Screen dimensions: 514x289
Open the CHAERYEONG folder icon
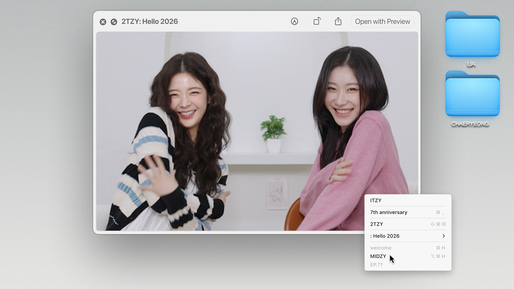[x=473, y=94]
